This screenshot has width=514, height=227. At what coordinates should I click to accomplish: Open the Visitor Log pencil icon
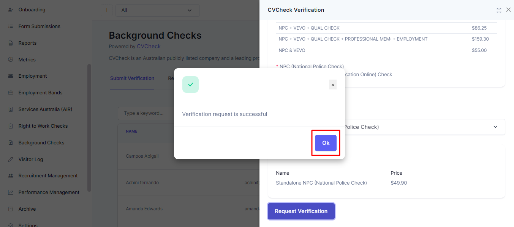point(11,160)
